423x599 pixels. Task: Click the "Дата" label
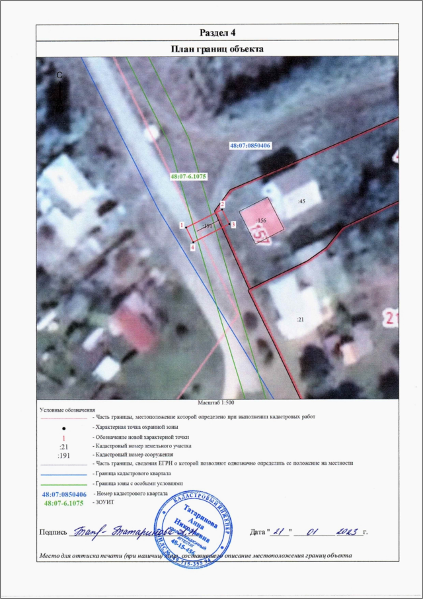click(258, 531)
